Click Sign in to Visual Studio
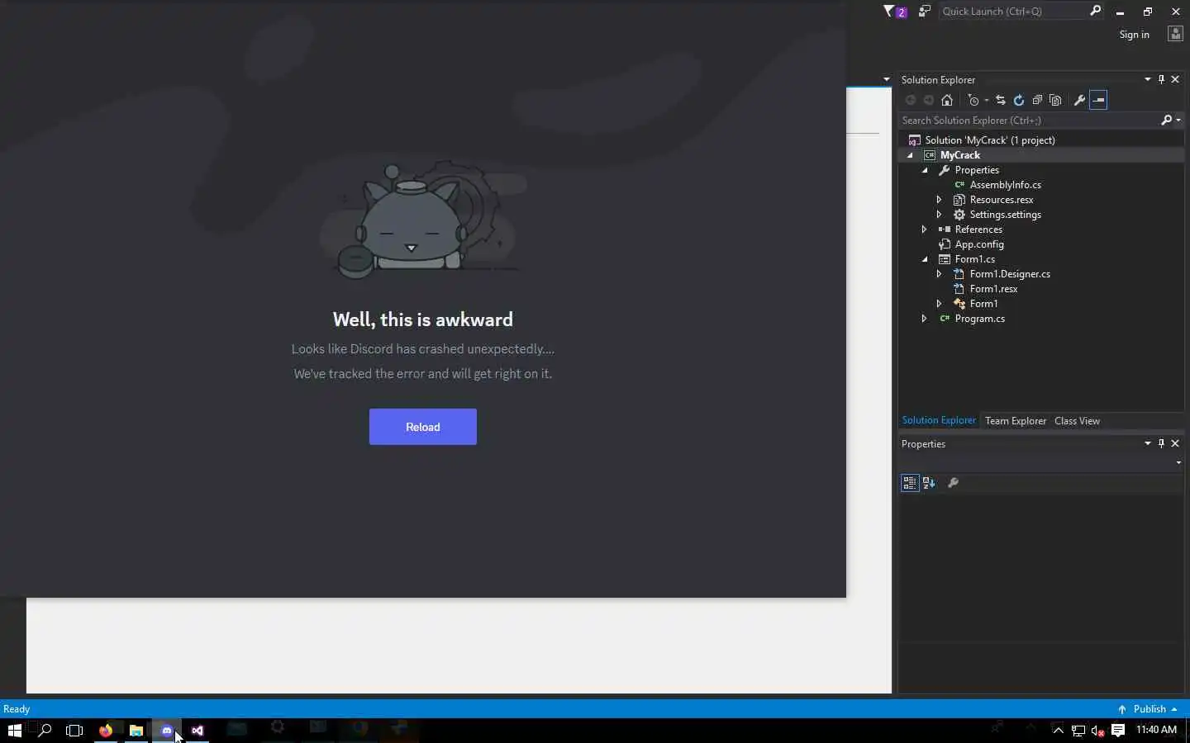Image resolution: width=1190 pixels, height=743 pixels. pos(1134,35)
